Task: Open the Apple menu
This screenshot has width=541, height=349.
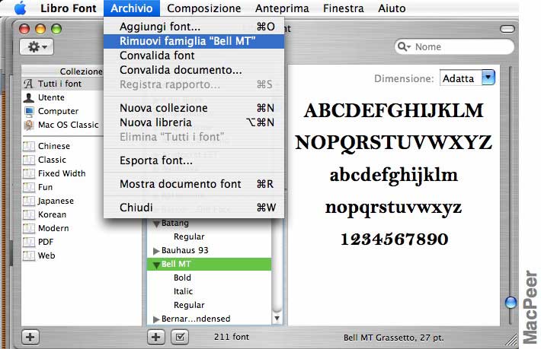Action: point(20,8)
